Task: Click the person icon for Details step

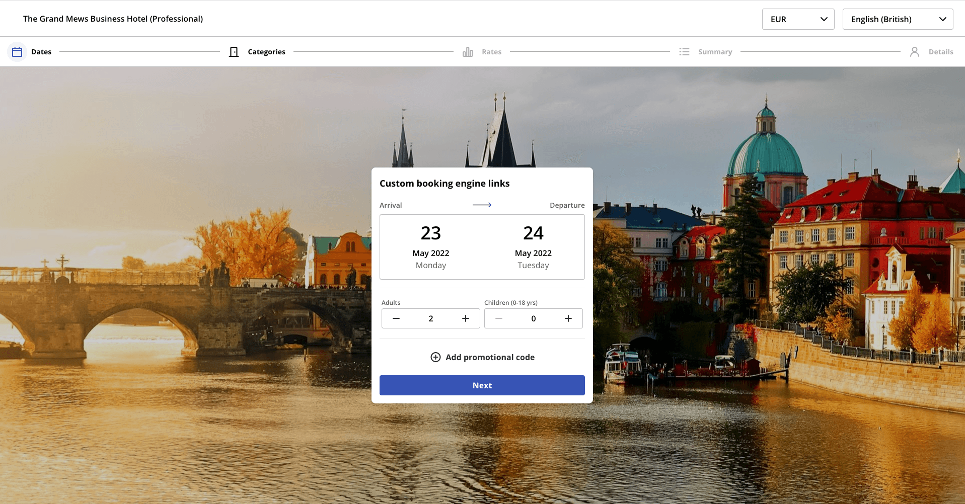Action: coord(915,52)
